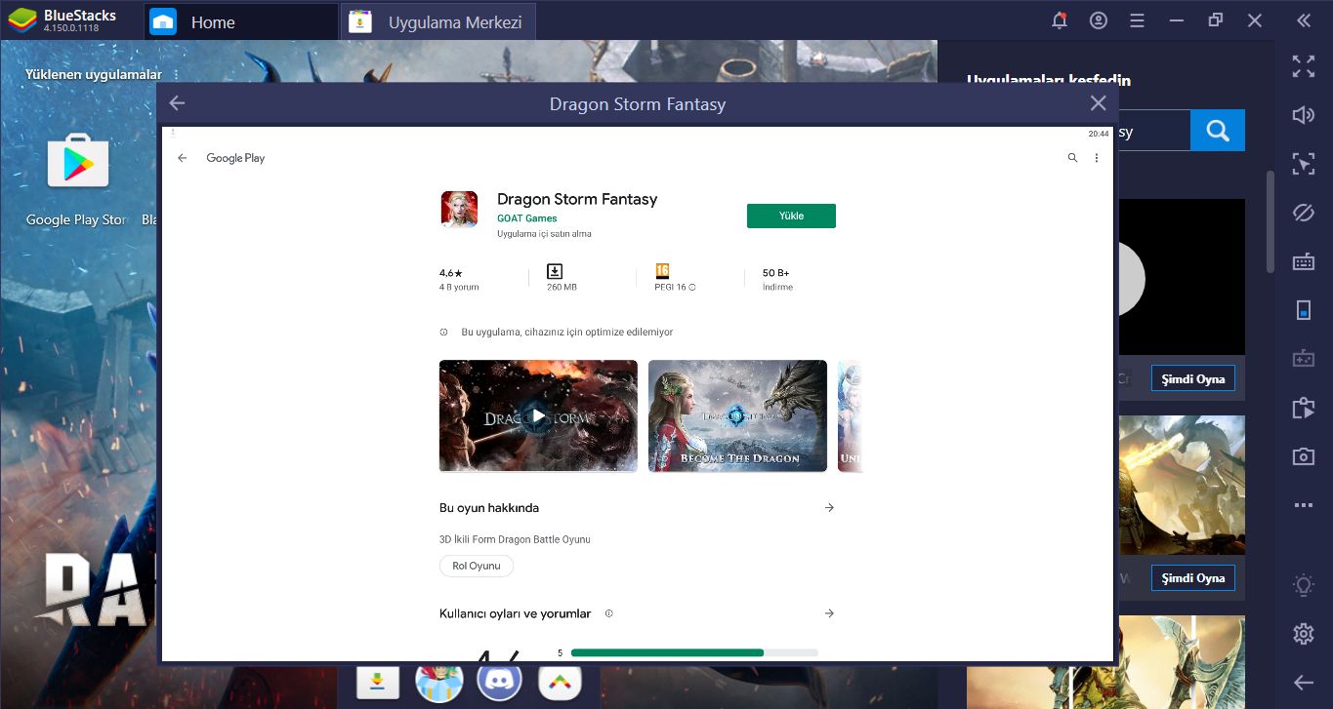Click the download installer icon in the dock
The height and width of the screenshot is (709, 1333).
tap(376, 683)
